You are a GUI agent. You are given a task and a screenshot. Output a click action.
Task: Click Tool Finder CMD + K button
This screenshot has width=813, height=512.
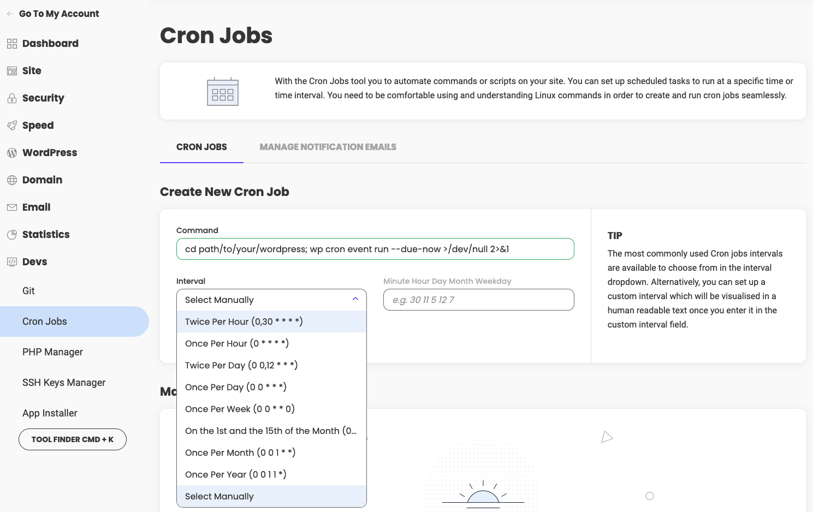[x=73, y=439]
